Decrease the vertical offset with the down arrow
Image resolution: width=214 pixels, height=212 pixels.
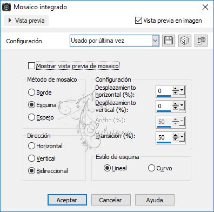pos(175,108)
